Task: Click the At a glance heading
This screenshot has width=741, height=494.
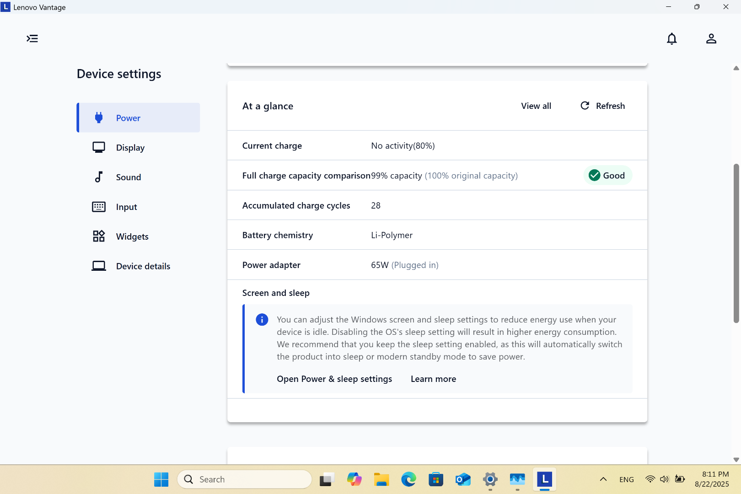Action: tap(268, 106)
